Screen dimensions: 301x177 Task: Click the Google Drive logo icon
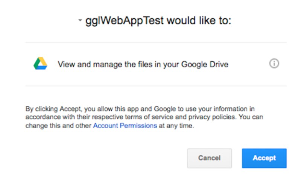click(40, 64)
